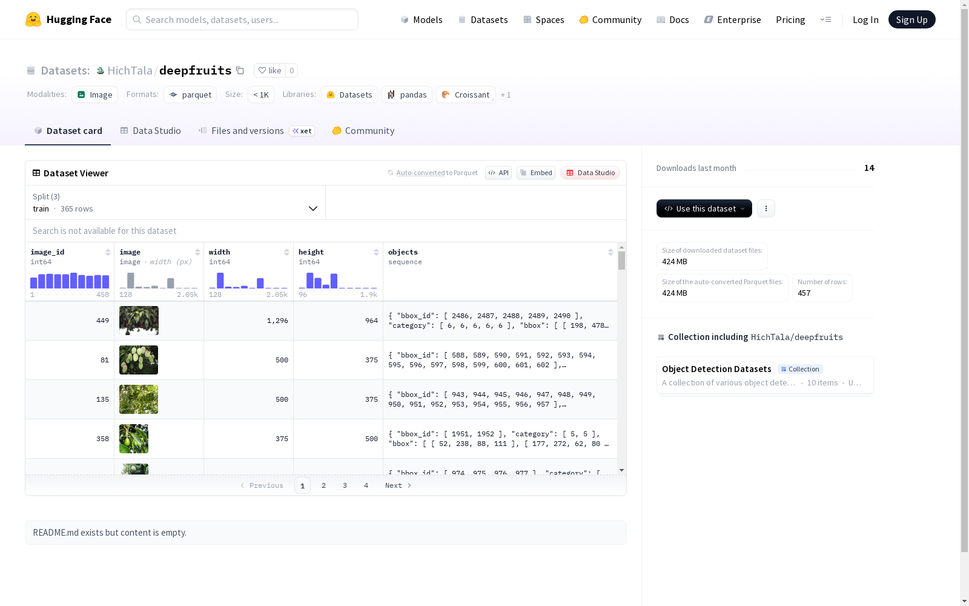The width and height of the screenshot is (969, 606).
Task: Click the Next page button
Action: tap(399, 485)
